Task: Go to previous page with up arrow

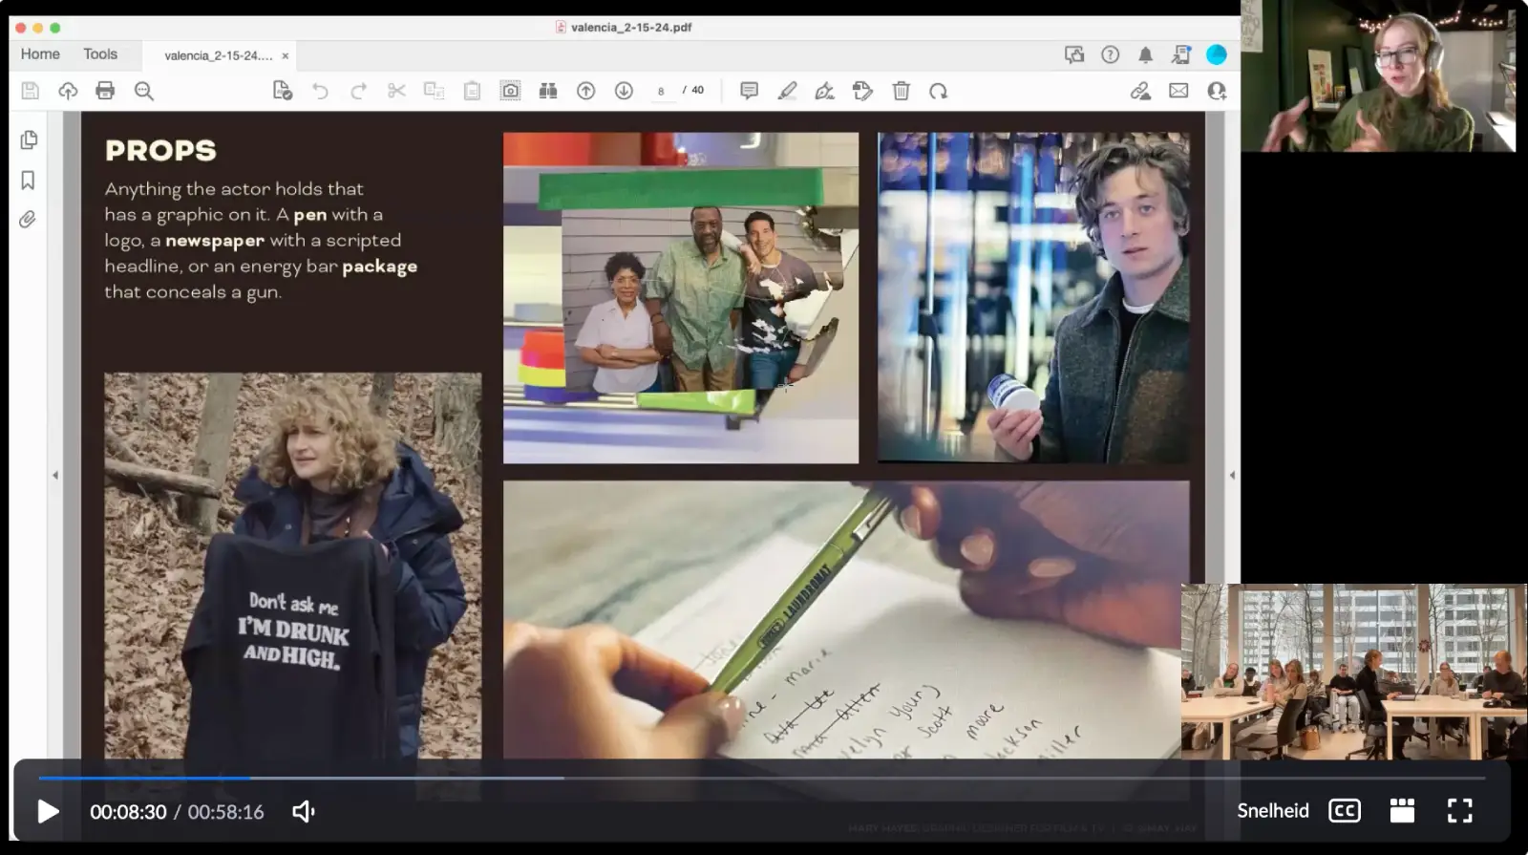Action: click(586, 91)
